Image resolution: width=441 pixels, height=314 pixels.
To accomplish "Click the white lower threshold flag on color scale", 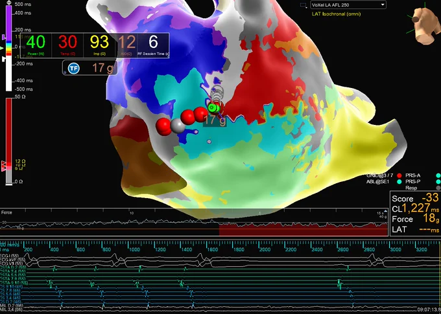I will (3, 59).
